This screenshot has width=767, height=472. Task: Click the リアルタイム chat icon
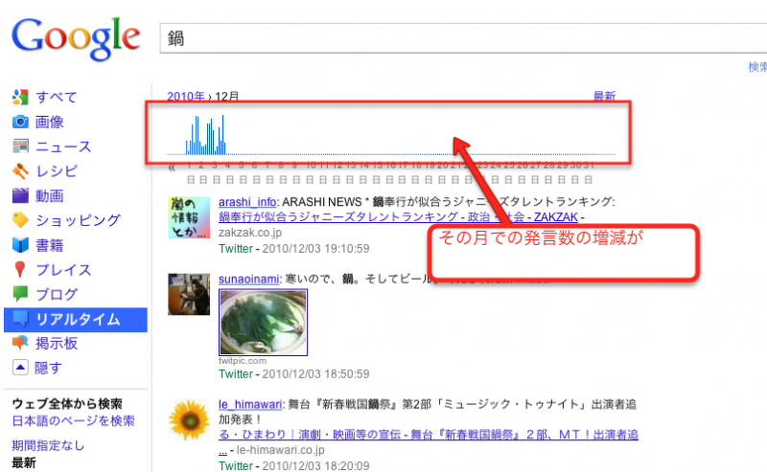click(20, 319)
